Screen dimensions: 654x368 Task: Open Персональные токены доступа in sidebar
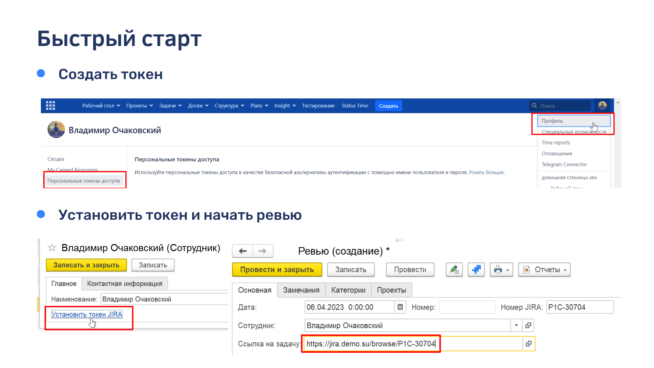[x=84, y=181]
